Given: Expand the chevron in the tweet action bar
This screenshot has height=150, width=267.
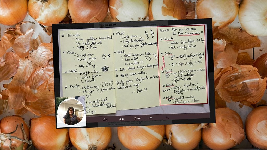Looking at the screenshot, I should [167, 117].
